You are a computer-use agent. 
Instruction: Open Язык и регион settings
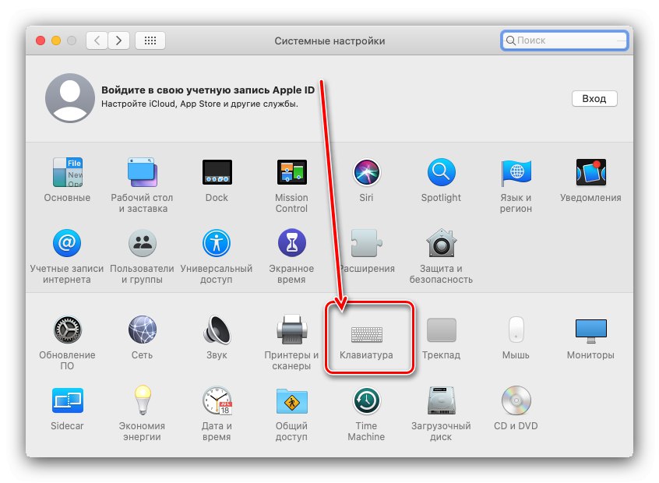pyautogui.click(x=516, y=173)
